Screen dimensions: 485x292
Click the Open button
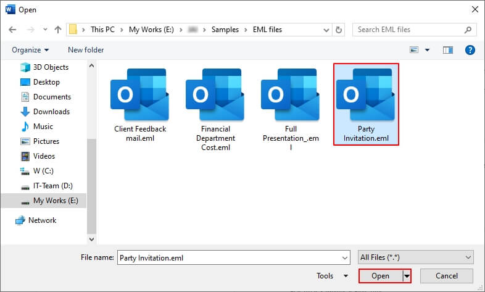point(381,276)
